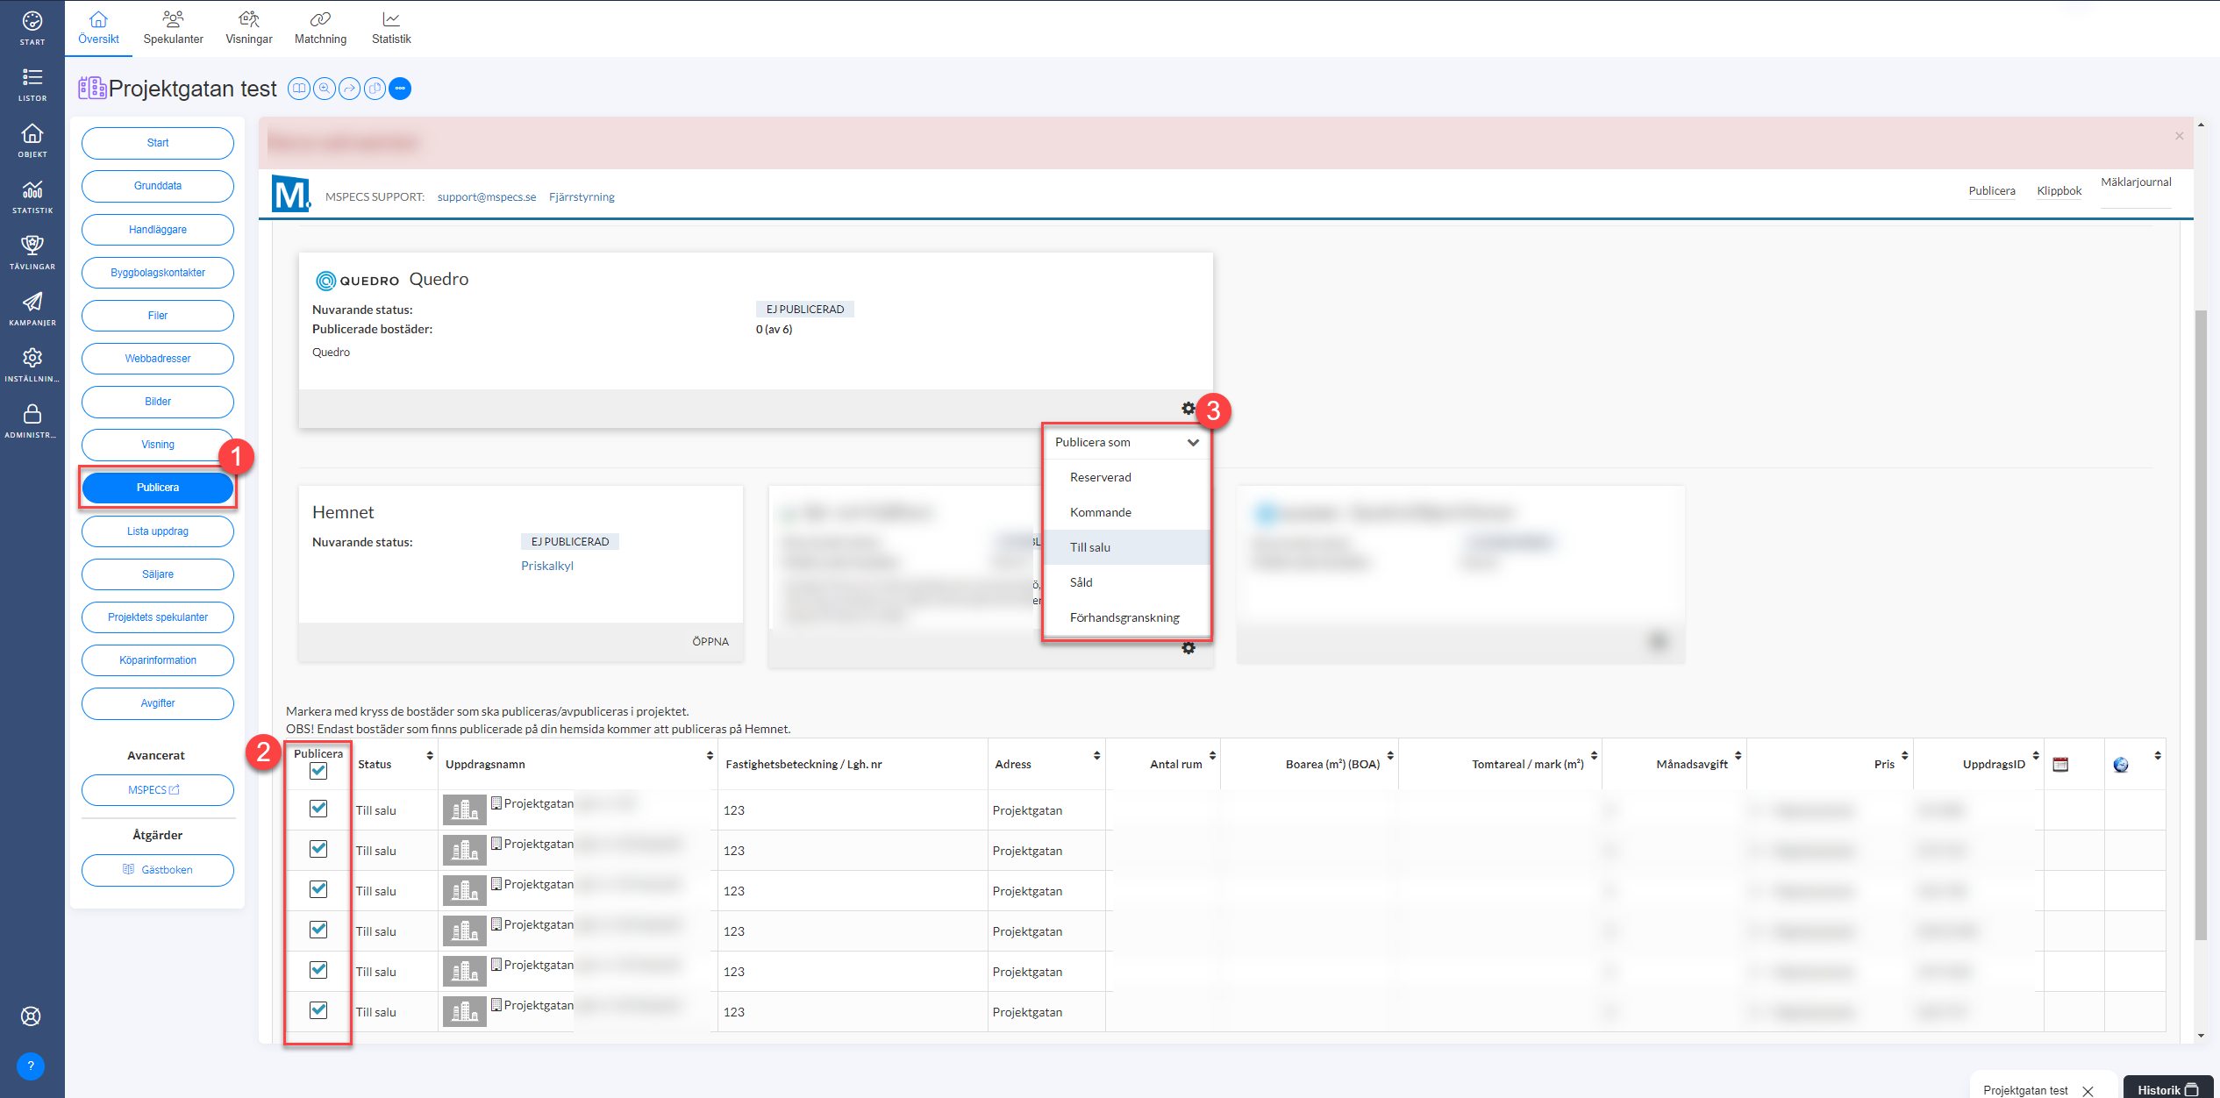Uncheck the last row's Publicera checkbox
Screen dimensions: 2220x1098
point(318,1010)
